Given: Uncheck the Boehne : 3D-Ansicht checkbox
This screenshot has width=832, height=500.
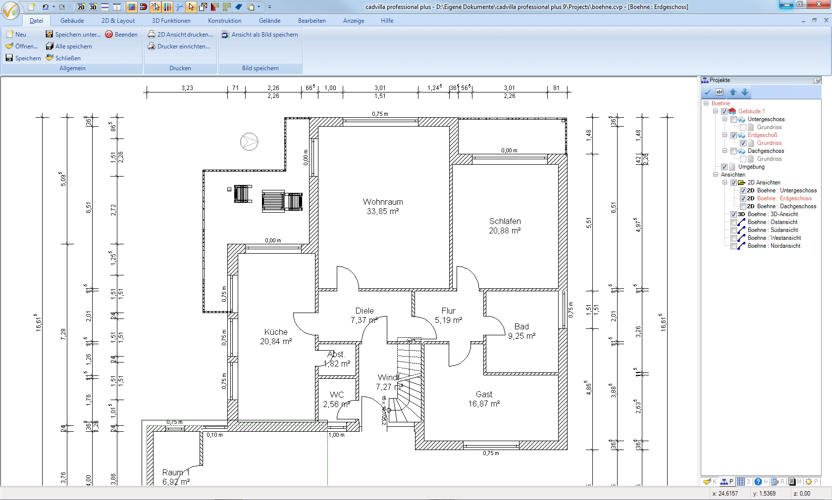Looking at the screenshot, I should pos(733,214).
